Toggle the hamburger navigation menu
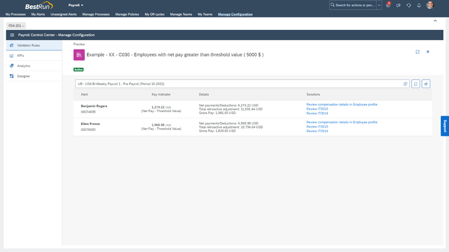This screenshot has width=449, height=252. [x=12, y=35]
